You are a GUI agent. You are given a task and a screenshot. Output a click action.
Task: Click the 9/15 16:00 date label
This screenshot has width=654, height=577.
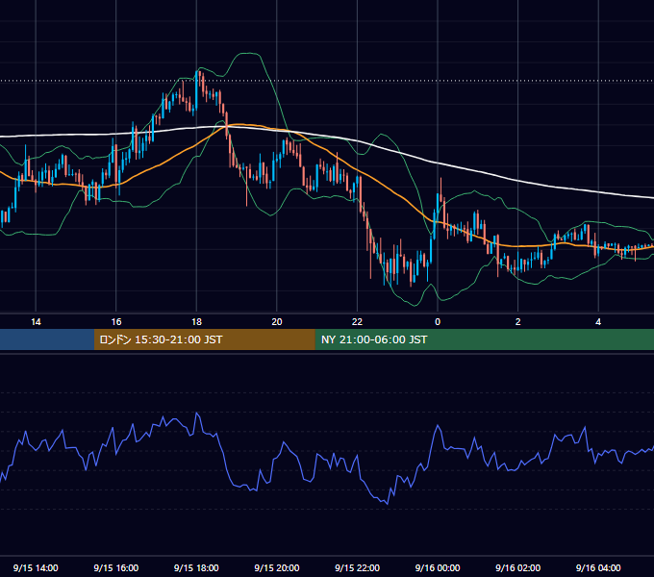click(x=116, y=567)
